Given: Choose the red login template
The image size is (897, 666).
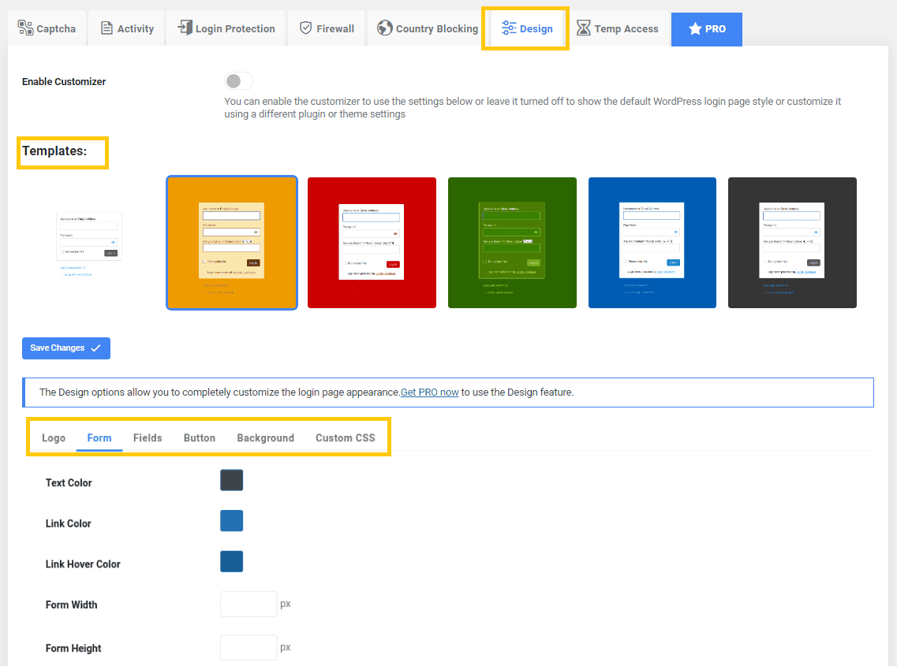Looking at the screenshot, I should (x=372, y=243).
